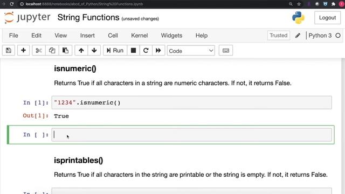This screenshot has width=345, height=194.
Task: Interrupt the kernel with the stop icon
Action: pyautogui.click(x=133, y=50)
